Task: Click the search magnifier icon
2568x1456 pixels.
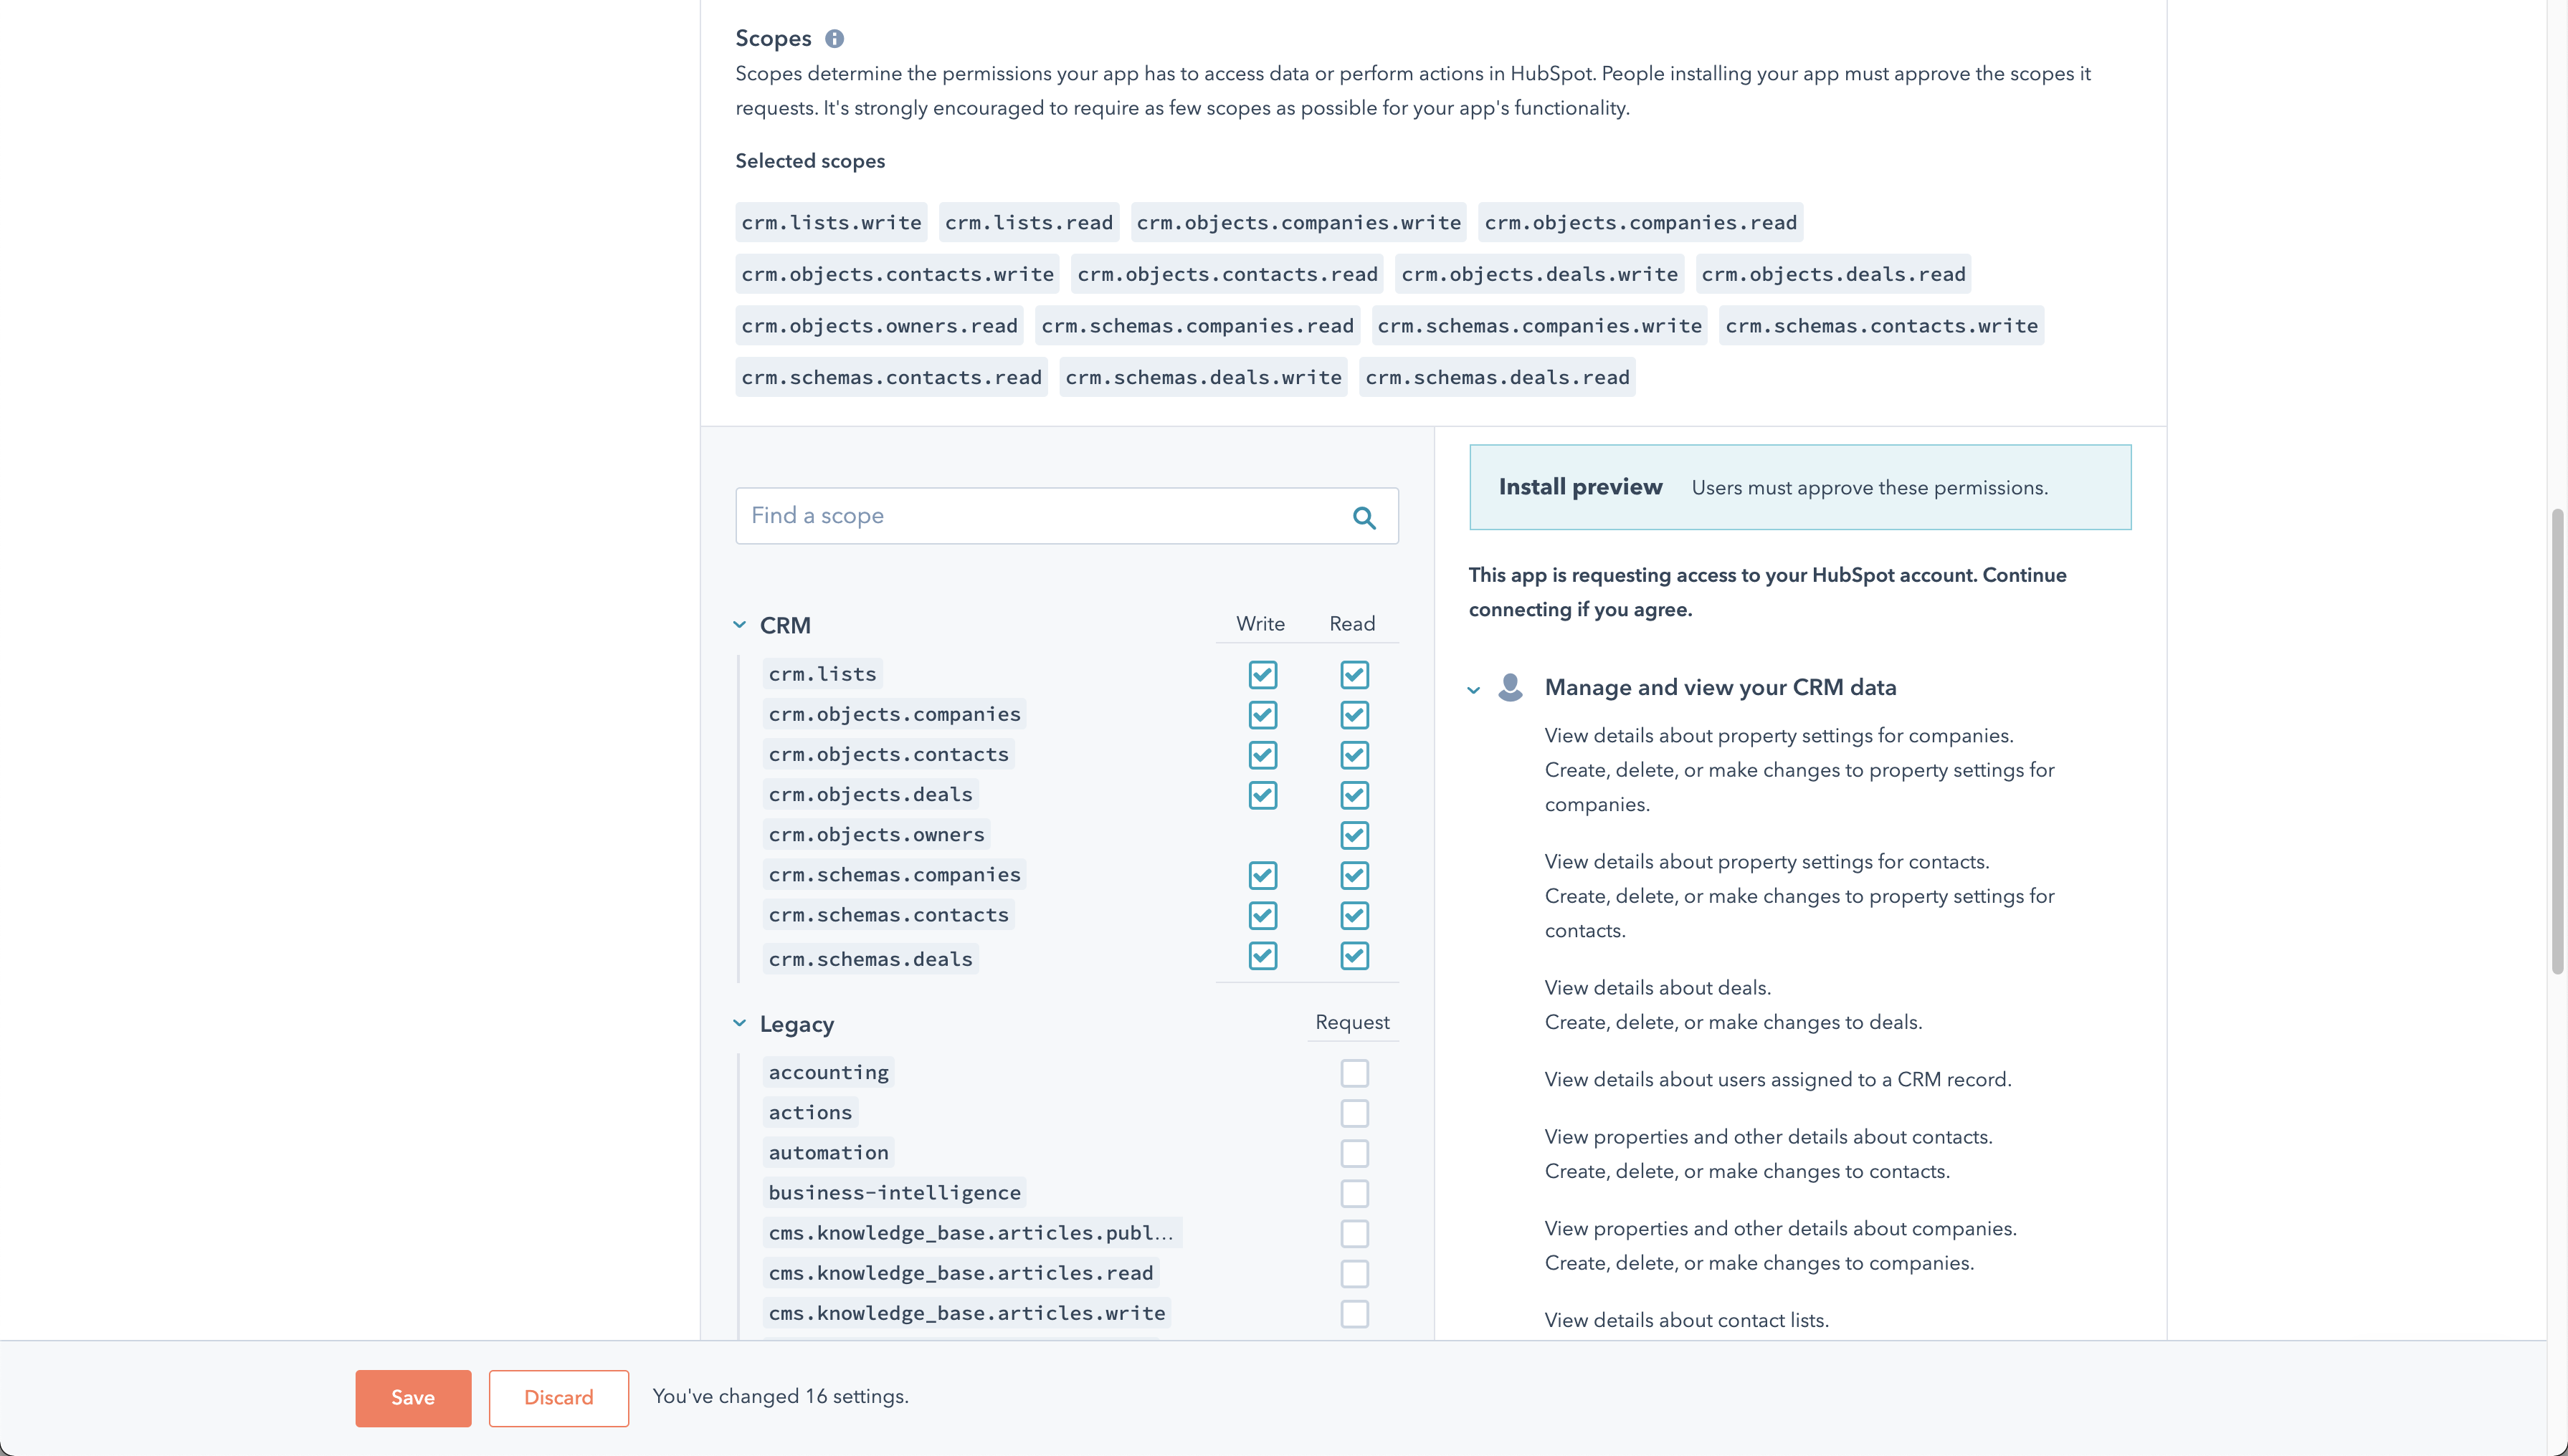Action: pos(1364,517)
